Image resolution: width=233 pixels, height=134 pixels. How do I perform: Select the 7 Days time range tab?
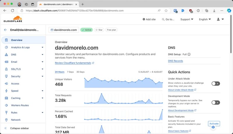[70, 72]
